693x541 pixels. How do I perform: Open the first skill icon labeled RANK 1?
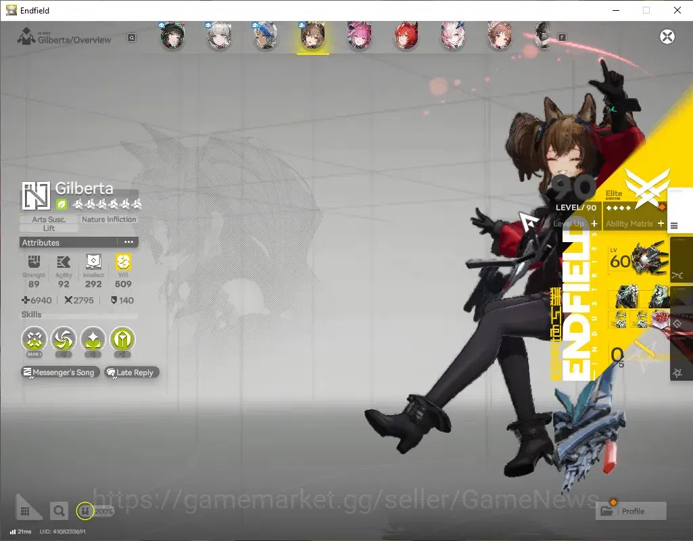click(34, 339)
